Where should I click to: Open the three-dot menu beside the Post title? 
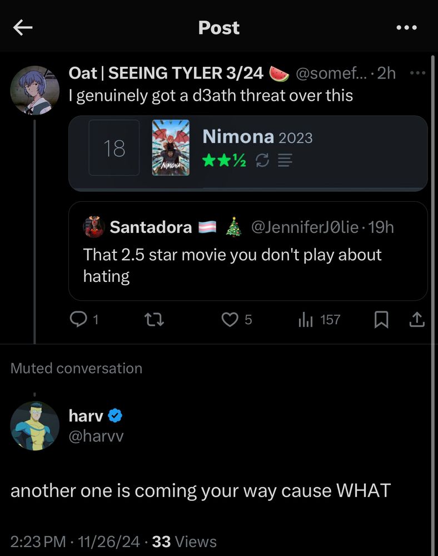point(406,28)
